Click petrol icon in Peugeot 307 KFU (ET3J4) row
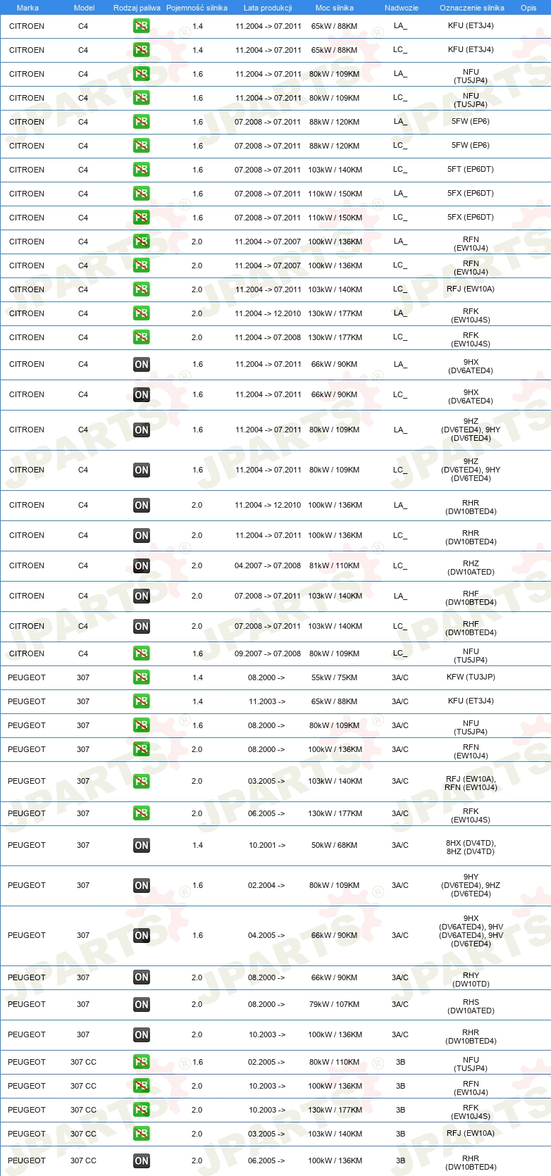This screenshot has height=1176, width=551. pyautogui.click(x=142, y=701)
